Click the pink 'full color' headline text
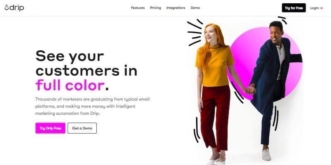The width and height of the screenshot is (331, 165). [70, 85]
